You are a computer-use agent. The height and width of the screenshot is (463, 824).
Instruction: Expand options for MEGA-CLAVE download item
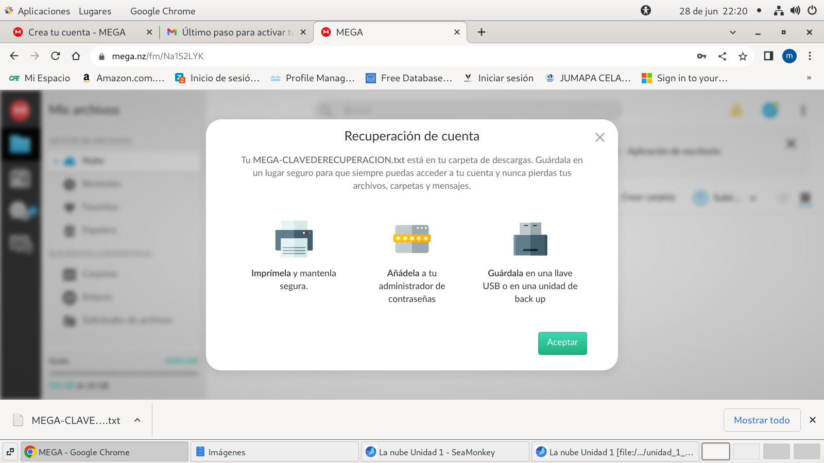pyautogui.click(x=138, y=420)
